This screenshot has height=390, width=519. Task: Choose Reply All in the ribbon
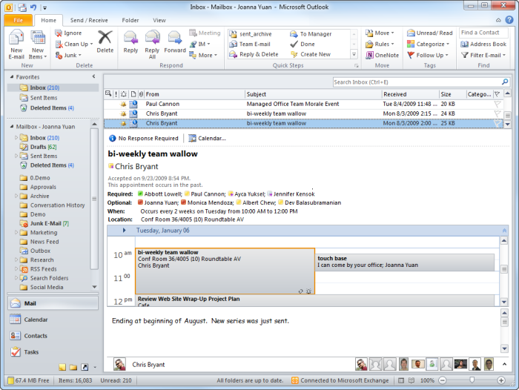tap(152, 44)
